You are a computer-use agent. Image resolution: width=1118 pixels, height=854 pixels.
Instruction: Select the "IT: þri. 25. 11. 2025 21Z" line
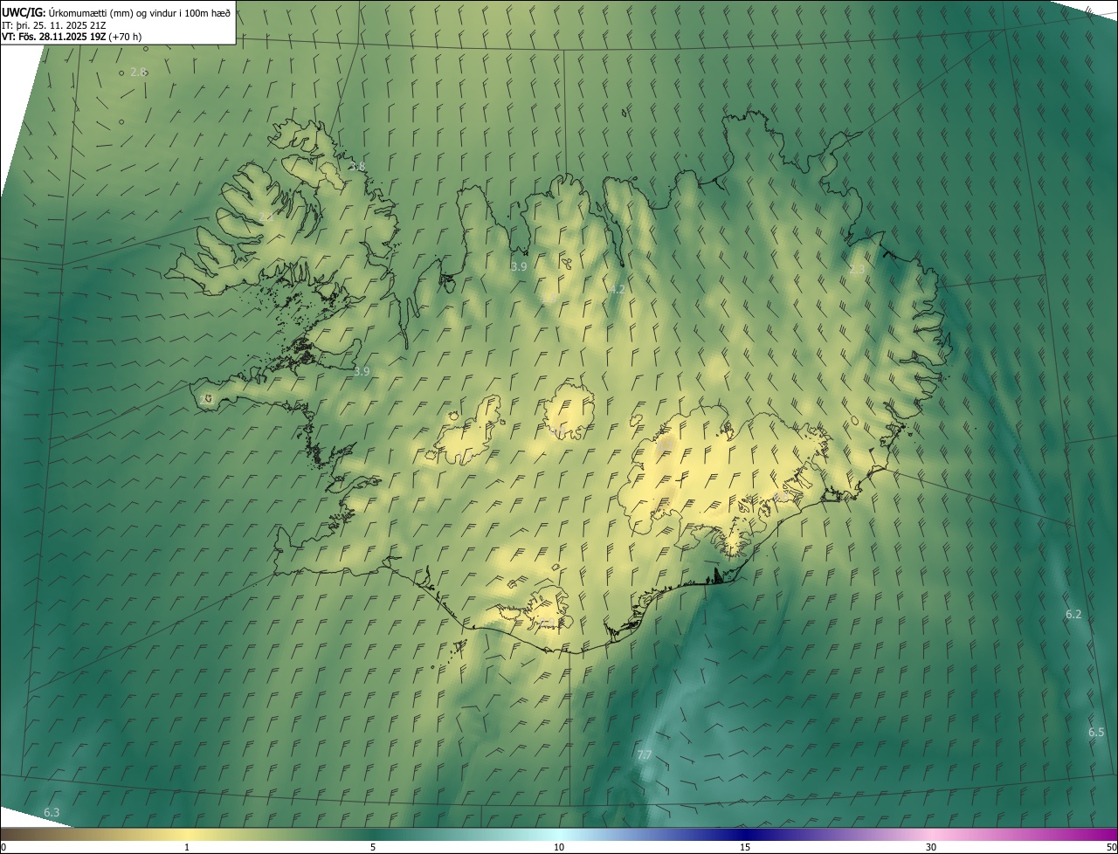(x=54, y=24)
